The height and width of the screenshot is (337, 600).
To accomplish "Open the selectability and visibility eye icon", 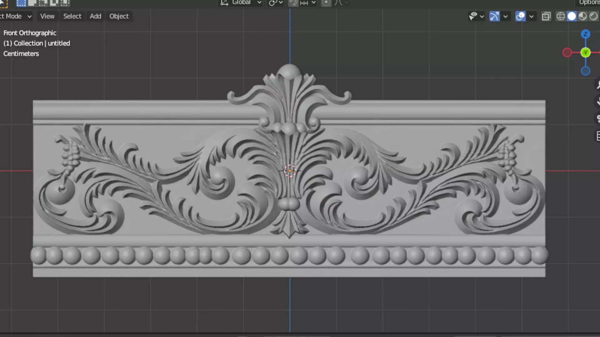I will click(473, 16).
